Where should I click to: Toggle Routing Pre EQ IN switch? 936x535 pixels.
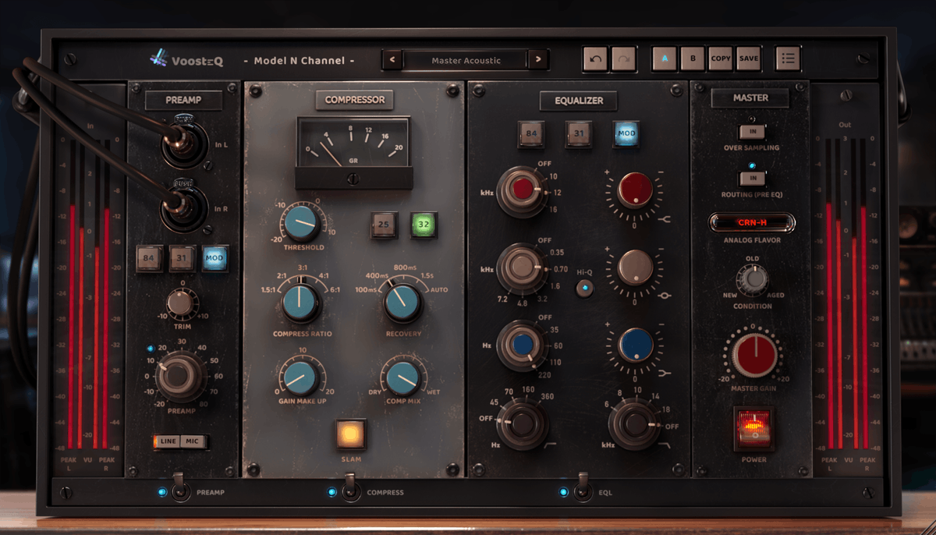[753, 178]
